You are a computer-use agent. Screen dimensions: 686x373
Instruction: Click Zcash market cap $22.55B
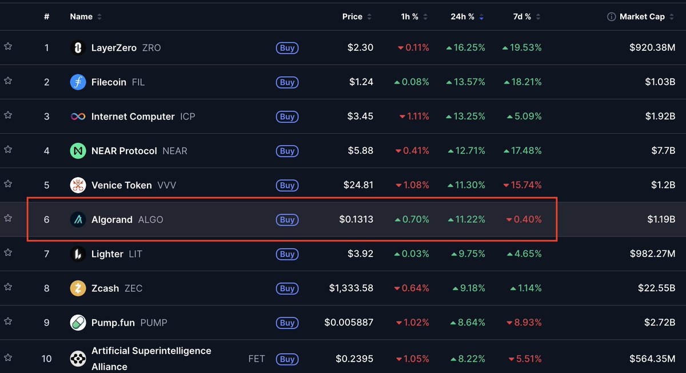tap(657, 288)
